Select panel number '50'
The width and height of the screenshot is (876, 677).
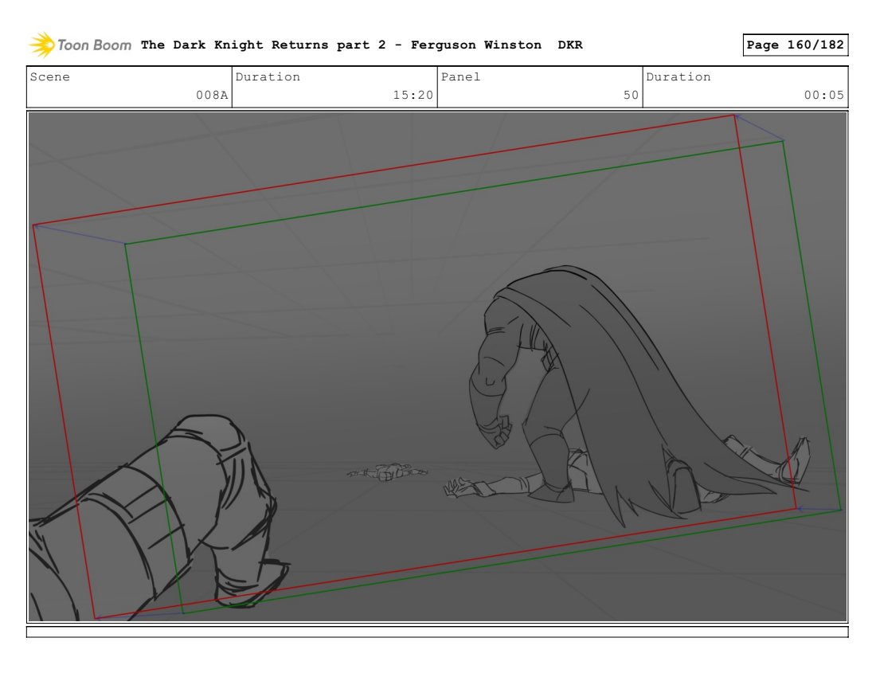coord(631,95)
